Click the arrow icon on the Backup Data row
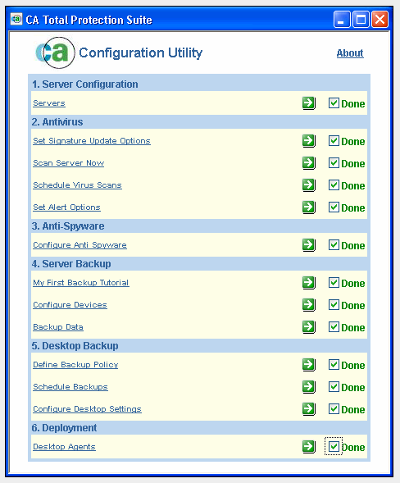This screenshot has width=400, height=483. pyautogui.click(x=309, y=327)
